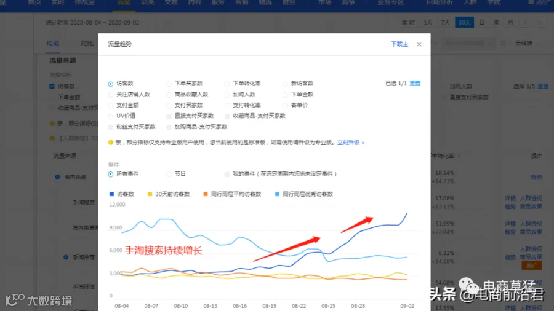
Task: Toggle the 访客数 dark blue legend swatch
Action: [111, 194]
